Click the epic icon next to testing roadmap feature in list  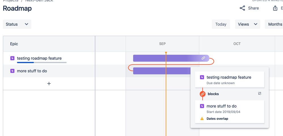[x=12, y=58]
